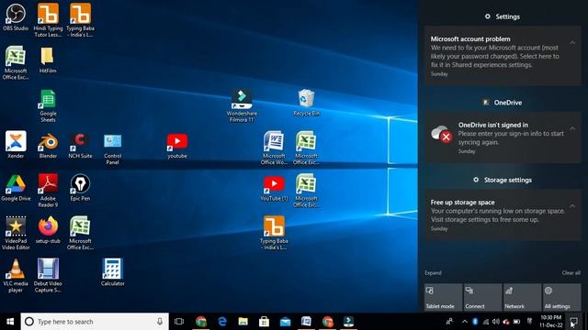588x330 pixels.
Task: Open the Free up storage space notification
Action: (x=503, y=214)
